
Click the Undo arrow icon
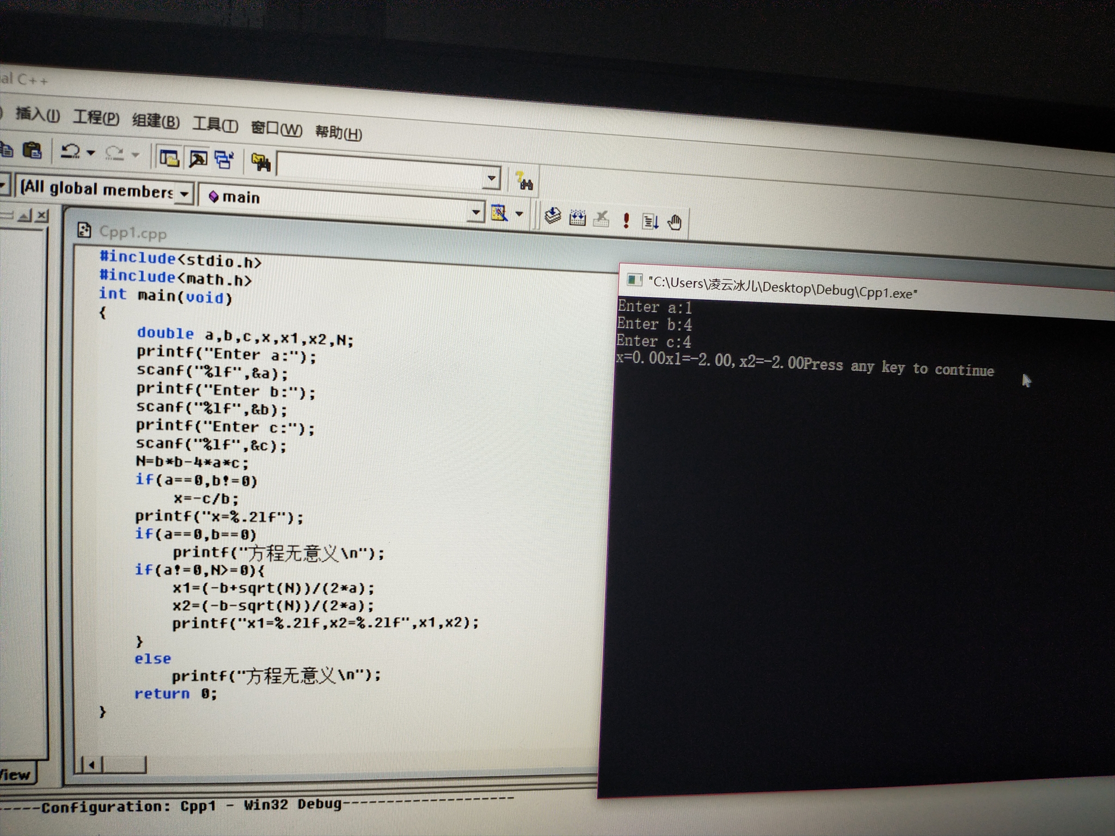click(70, 151)
